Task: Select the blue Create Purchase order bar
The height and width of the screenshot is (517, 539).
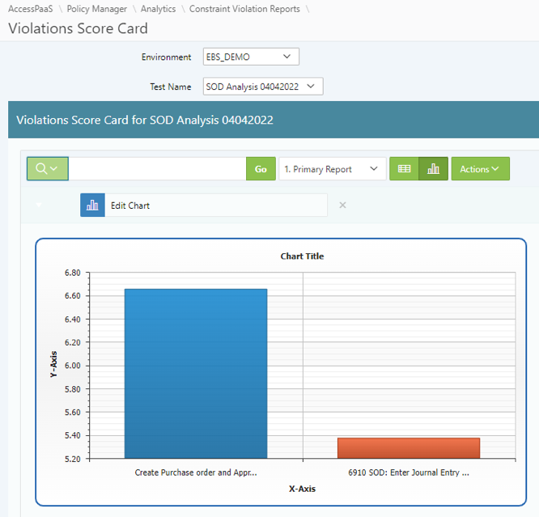Action: [195, 374]
